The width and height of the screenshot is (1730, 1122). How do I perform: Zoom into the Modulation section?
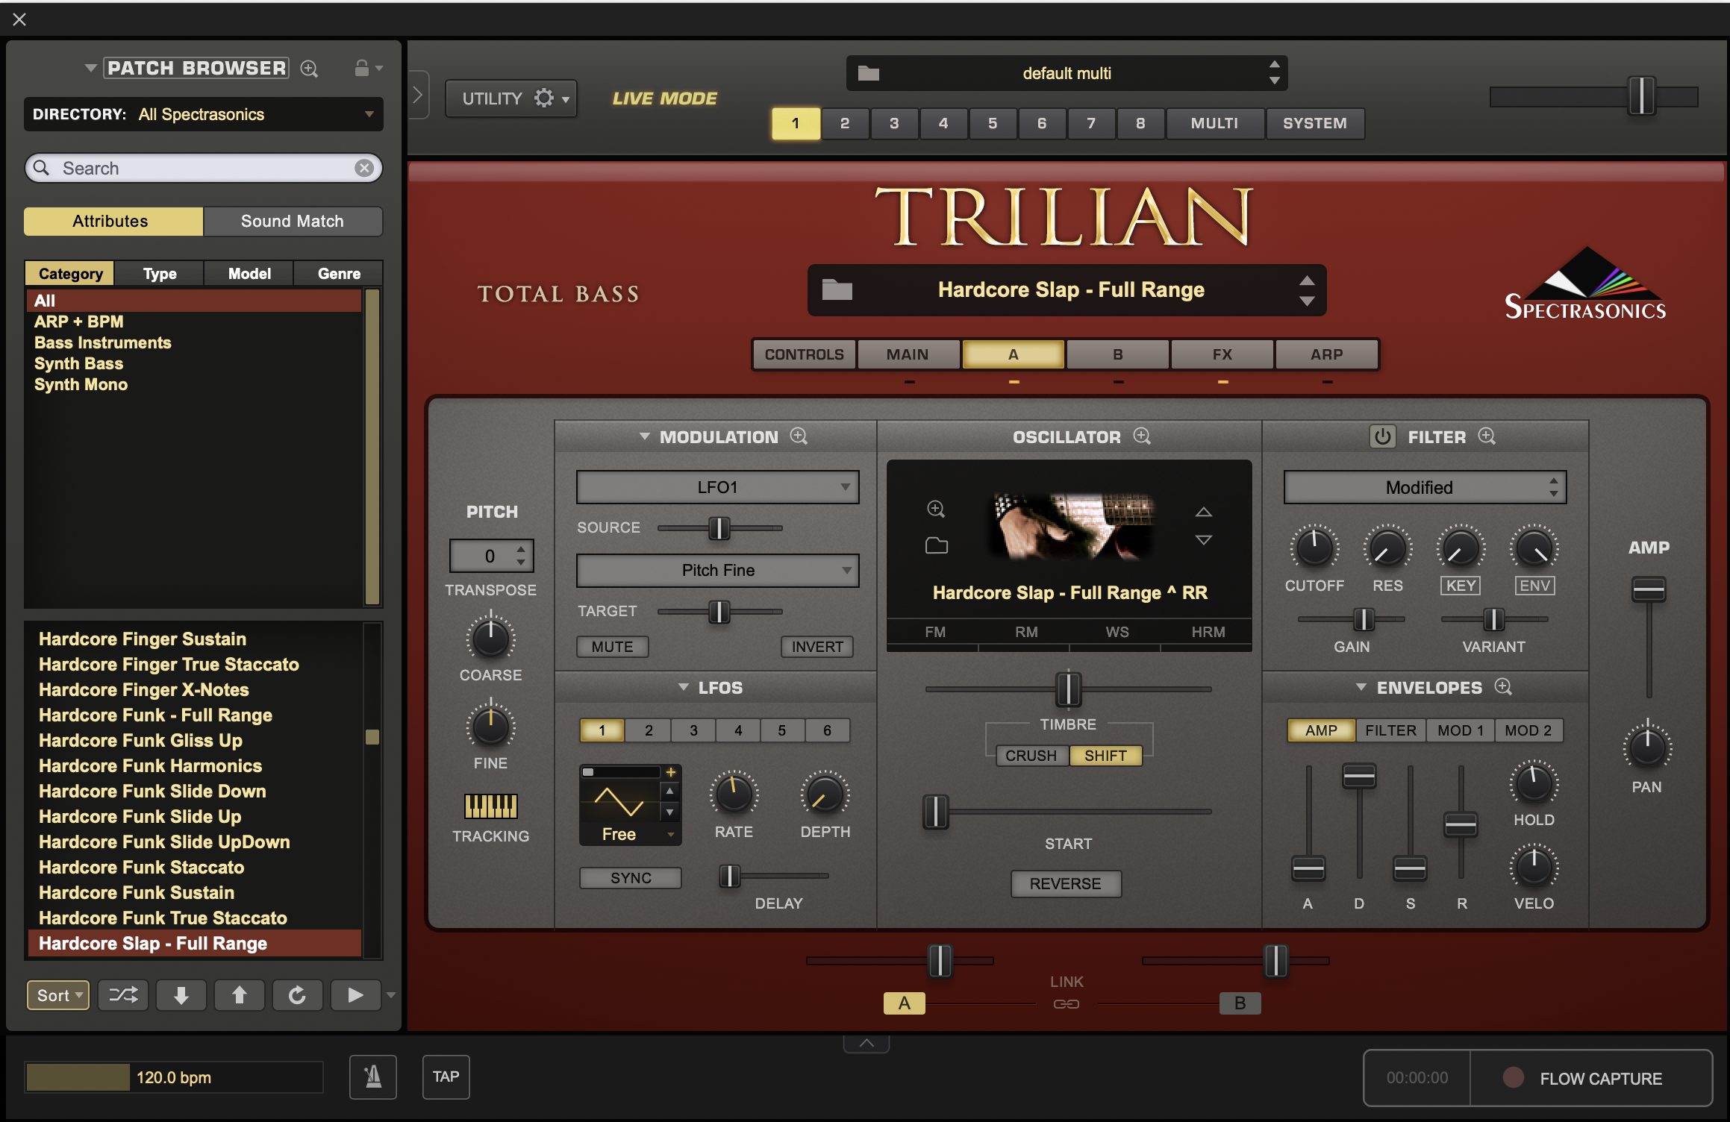799,436
